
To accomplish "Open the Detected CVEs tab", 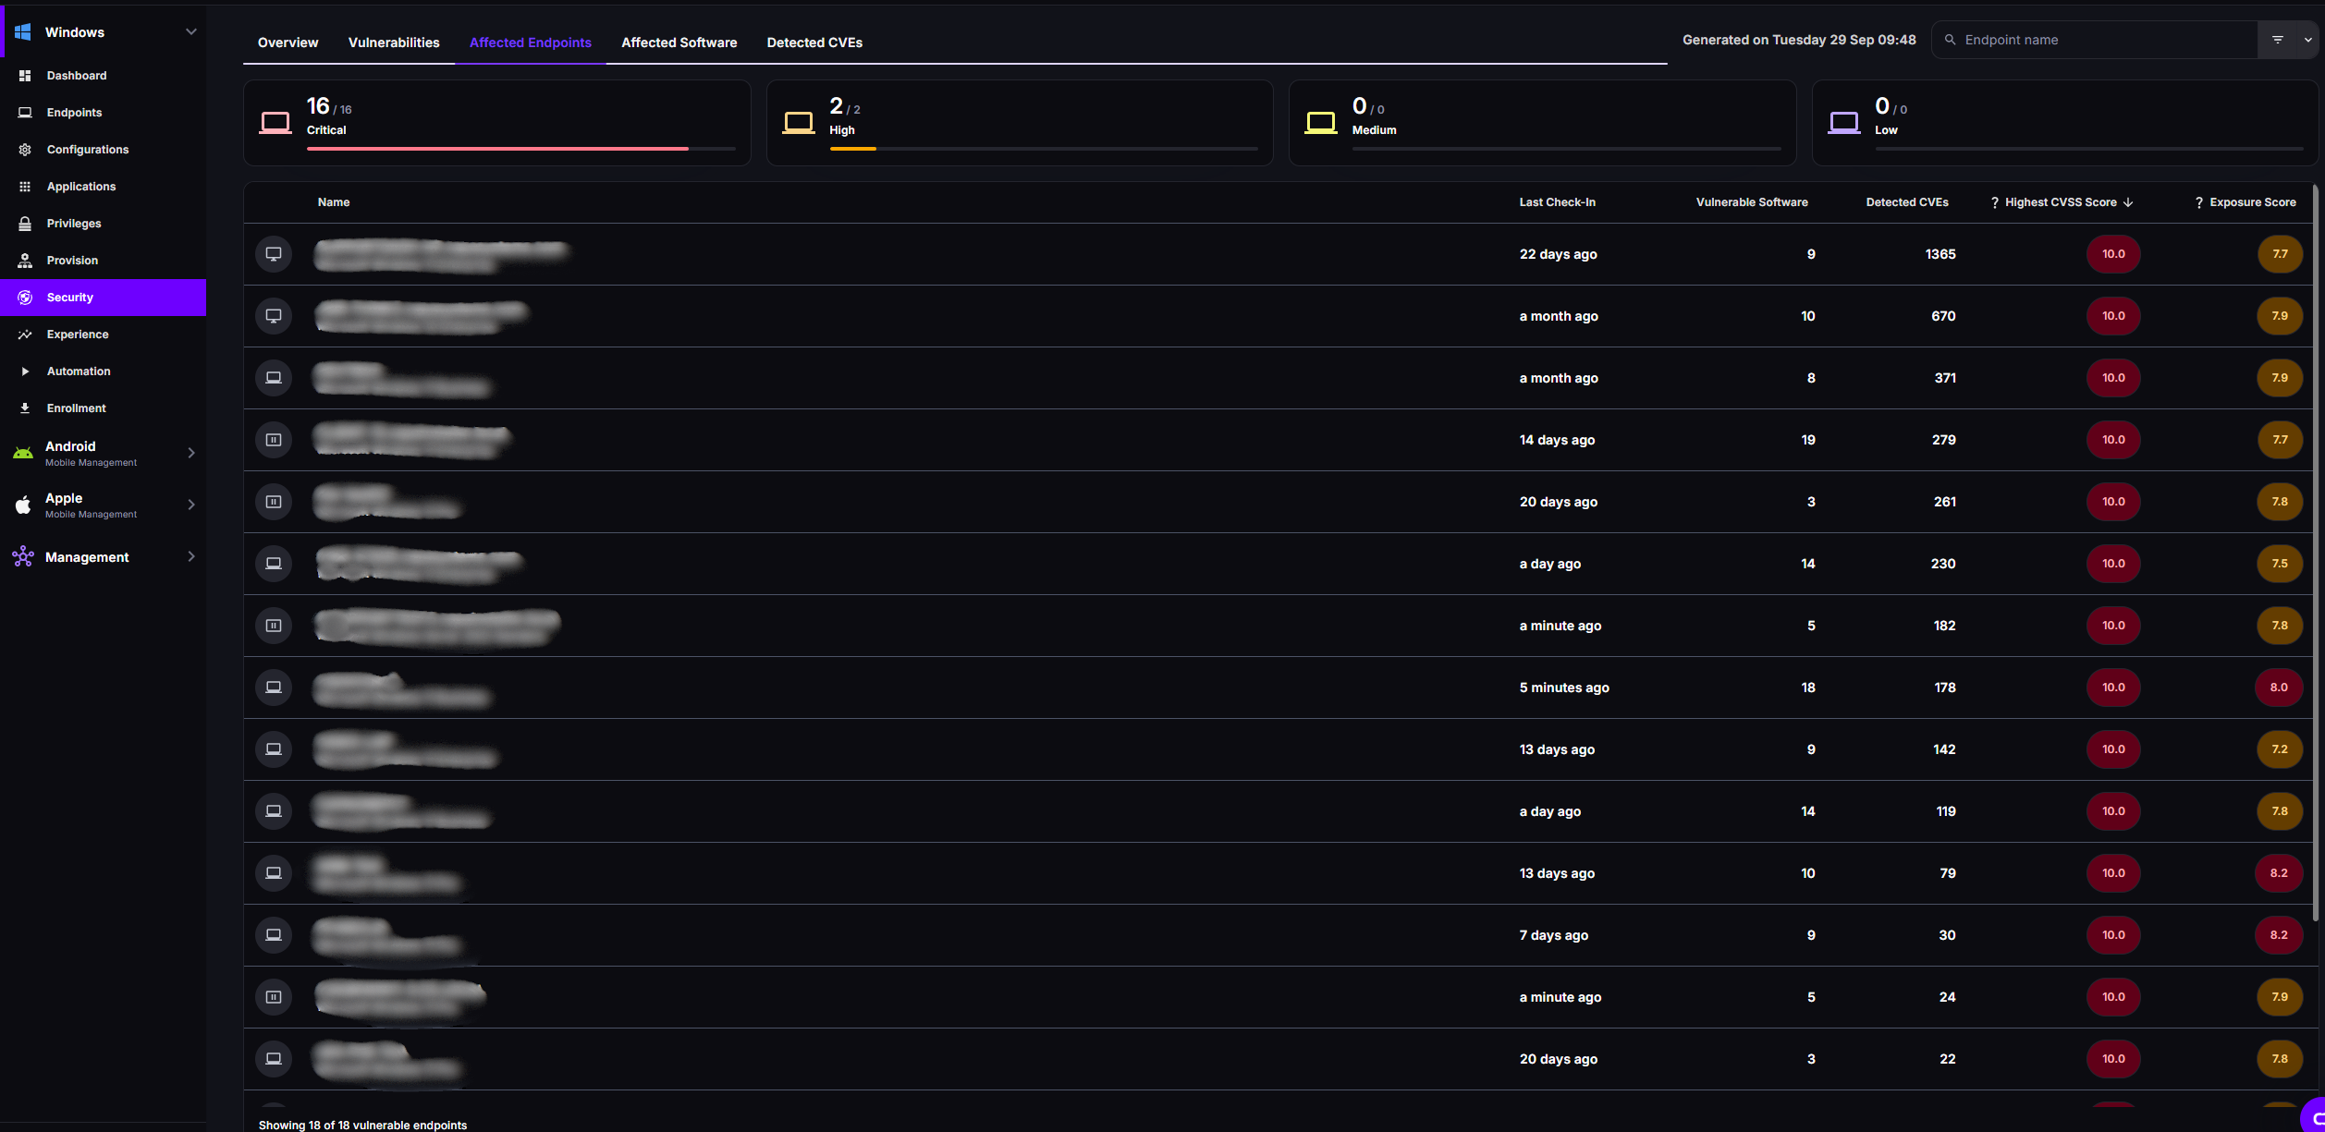I will point(814,43).
